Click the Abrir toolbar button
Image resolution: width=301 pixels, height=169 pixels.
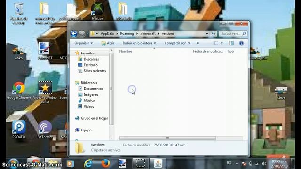[x=108, y=43]
